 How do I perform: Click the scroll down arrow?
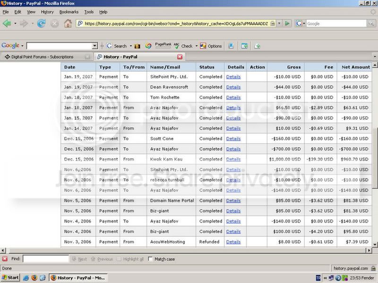coord(375,244)
